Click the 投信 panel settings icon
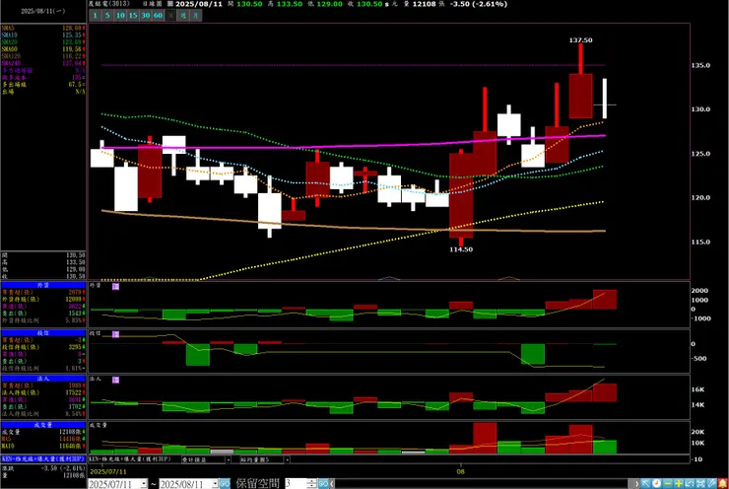Viewport: 729px width, 489px height. 116,334
